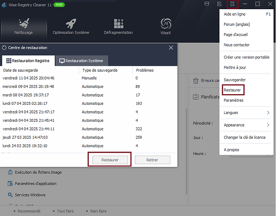The image size is (276, 216).
Task: Select Paramètres menu entry
Action: click(246, 100)
